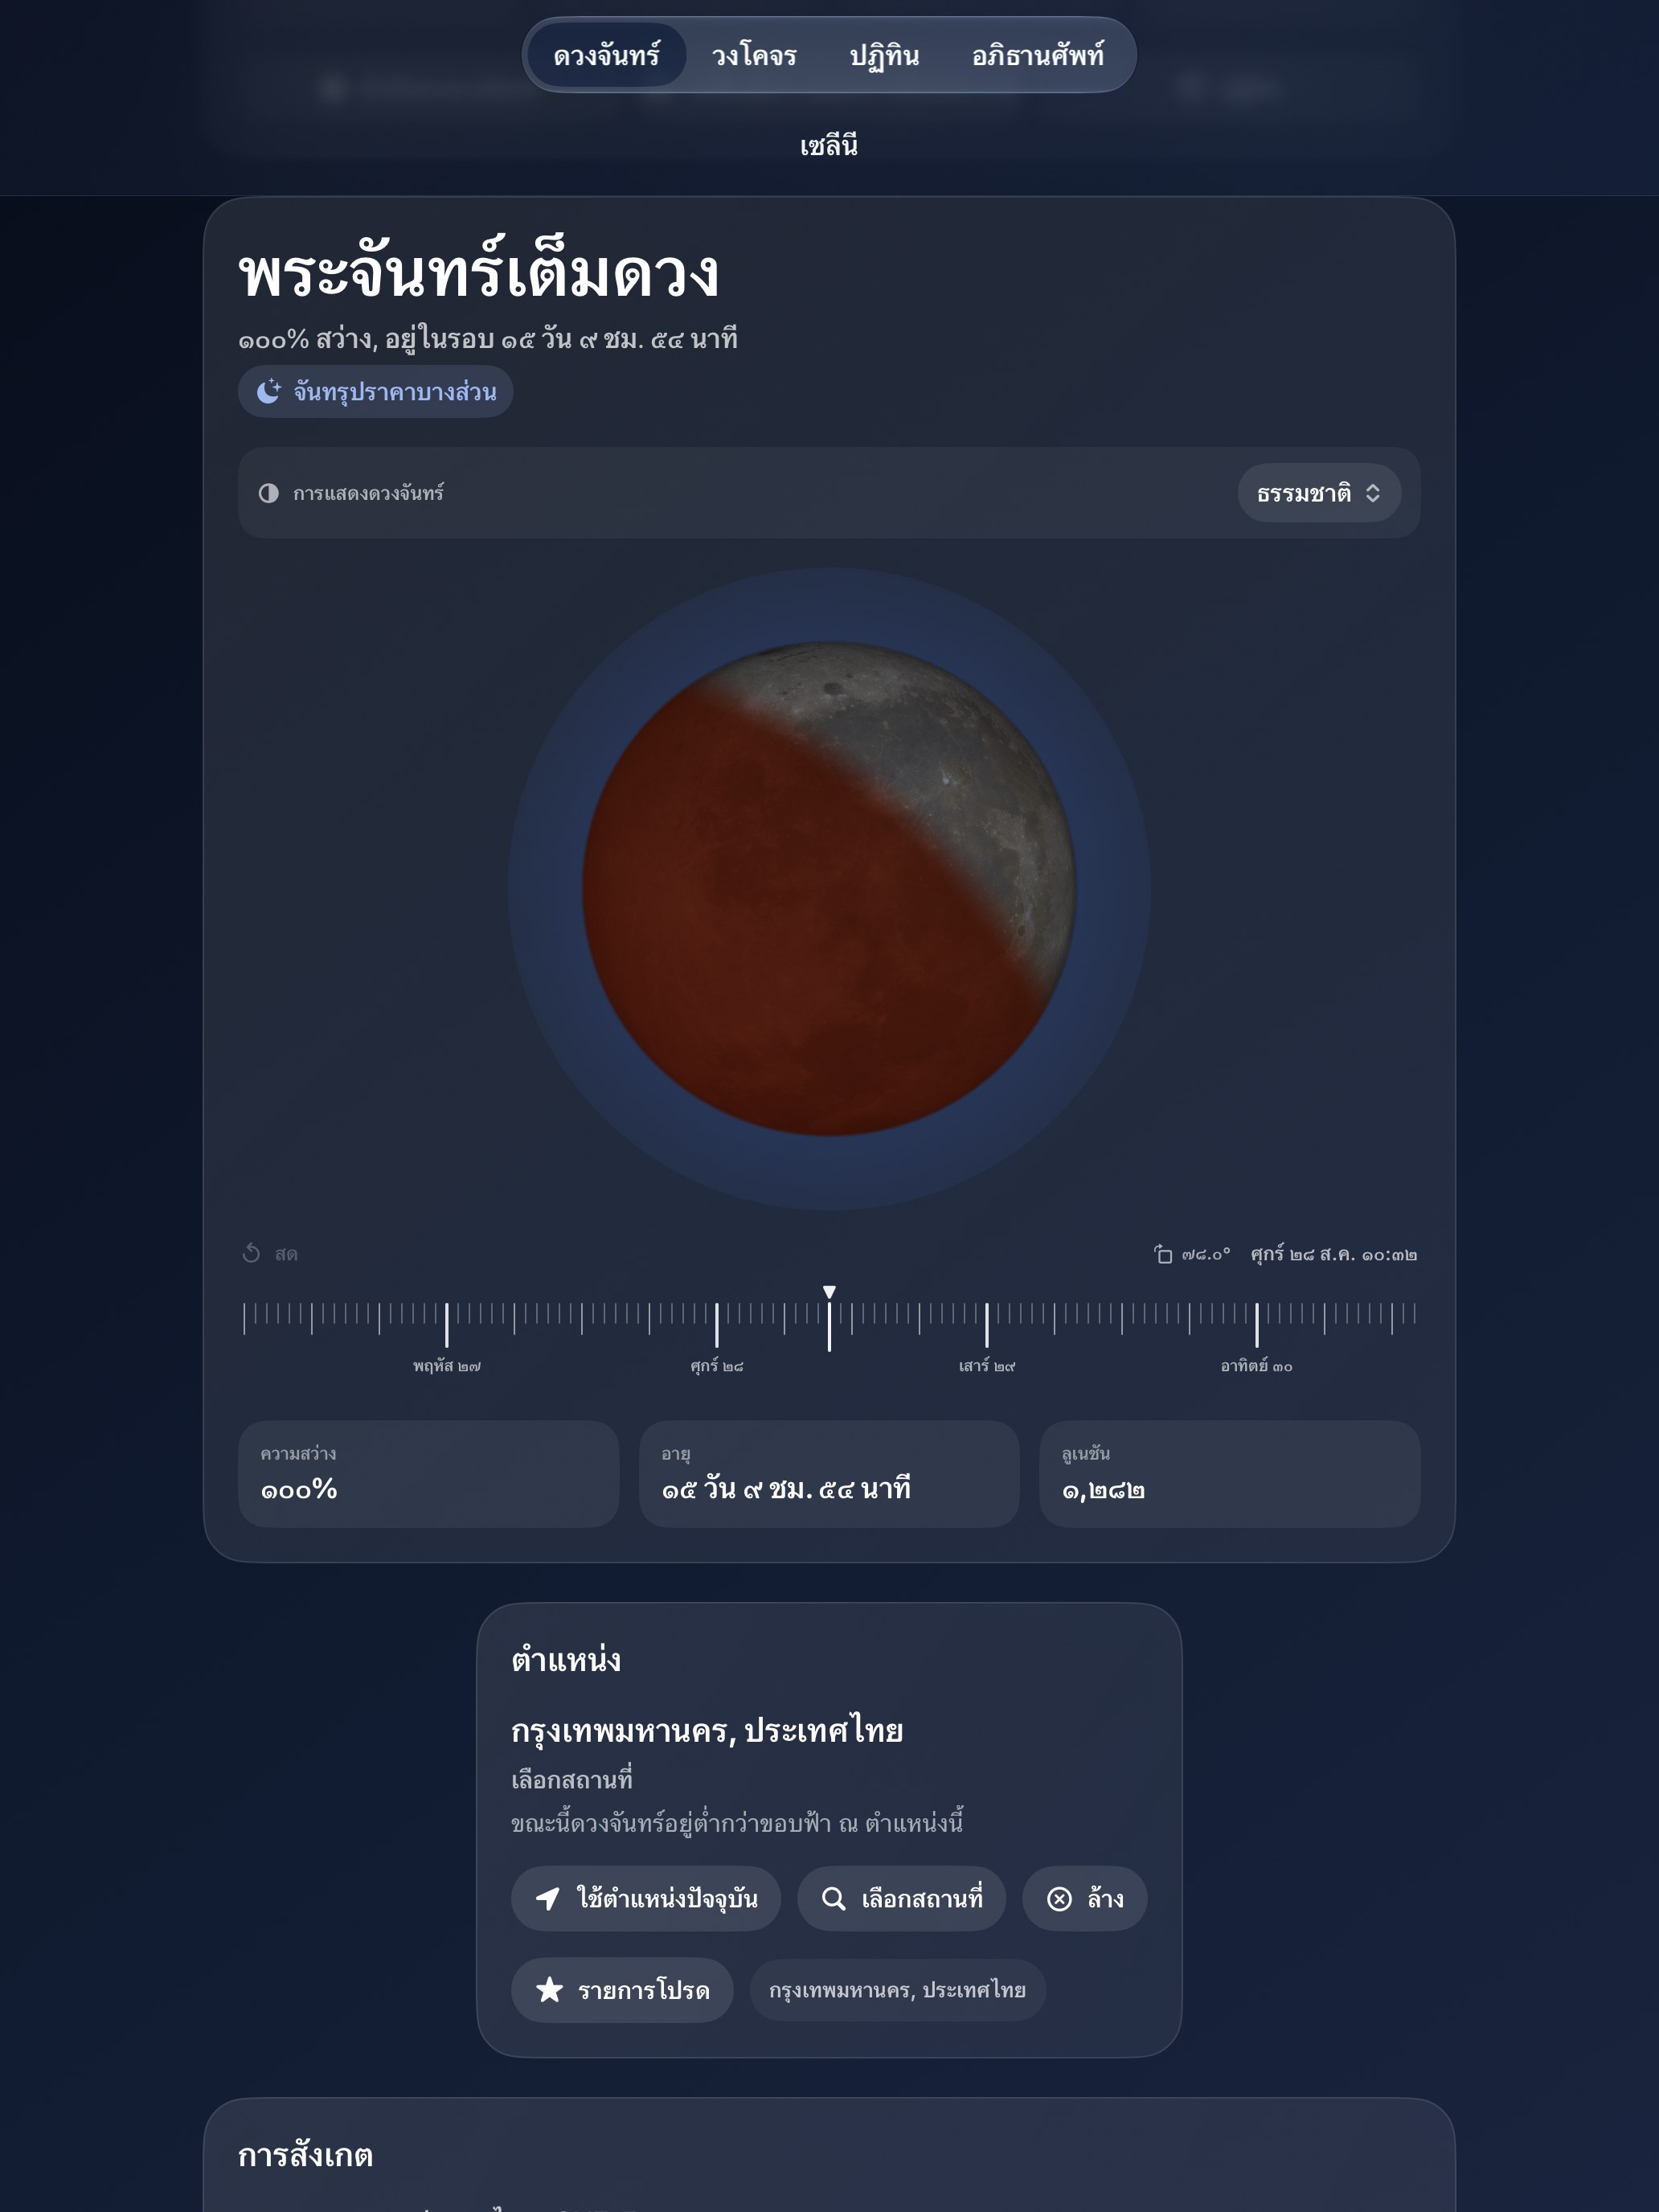Click the จันทรุปราคาบางส่วน eclipse badge
This screenshot has height=2212, width=1659.
[375, 391]
